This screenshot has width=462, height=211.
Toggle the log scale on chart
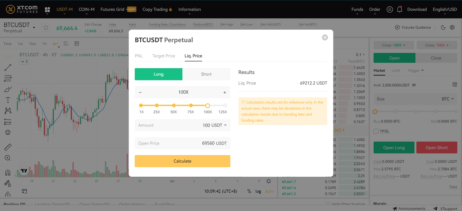click(258, 191)
